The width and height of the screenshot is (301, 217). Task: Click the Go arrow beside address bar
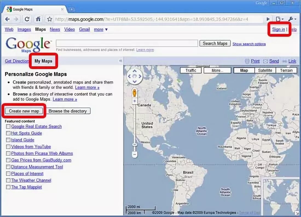[x=268, y=19]
